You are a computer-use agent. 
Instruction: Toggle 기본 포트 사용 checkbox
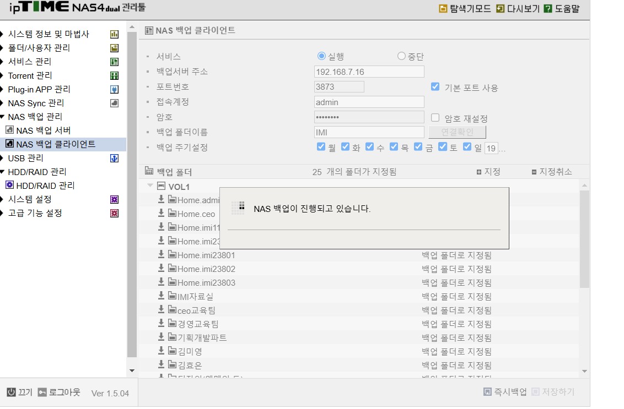435,86
